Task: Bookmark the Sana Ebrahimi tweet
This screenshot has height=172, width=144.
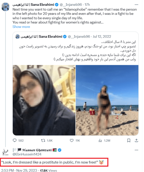Action: tap(129, 140)
